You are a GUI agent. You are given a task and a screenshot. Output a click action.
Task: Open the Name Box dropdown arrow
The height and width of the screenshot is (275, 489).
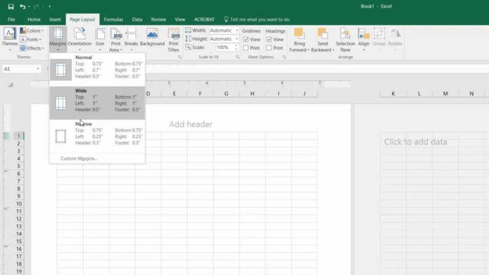38,69
